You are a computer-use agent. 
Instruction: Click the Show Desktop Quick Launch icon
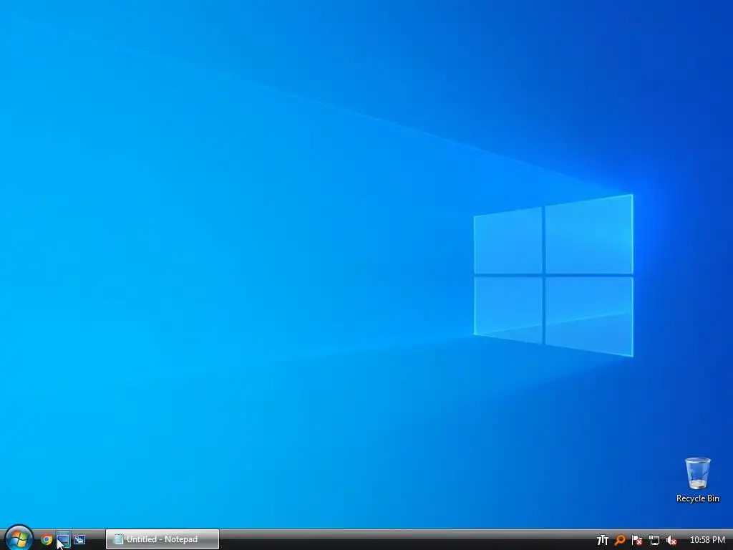[63, 540]
